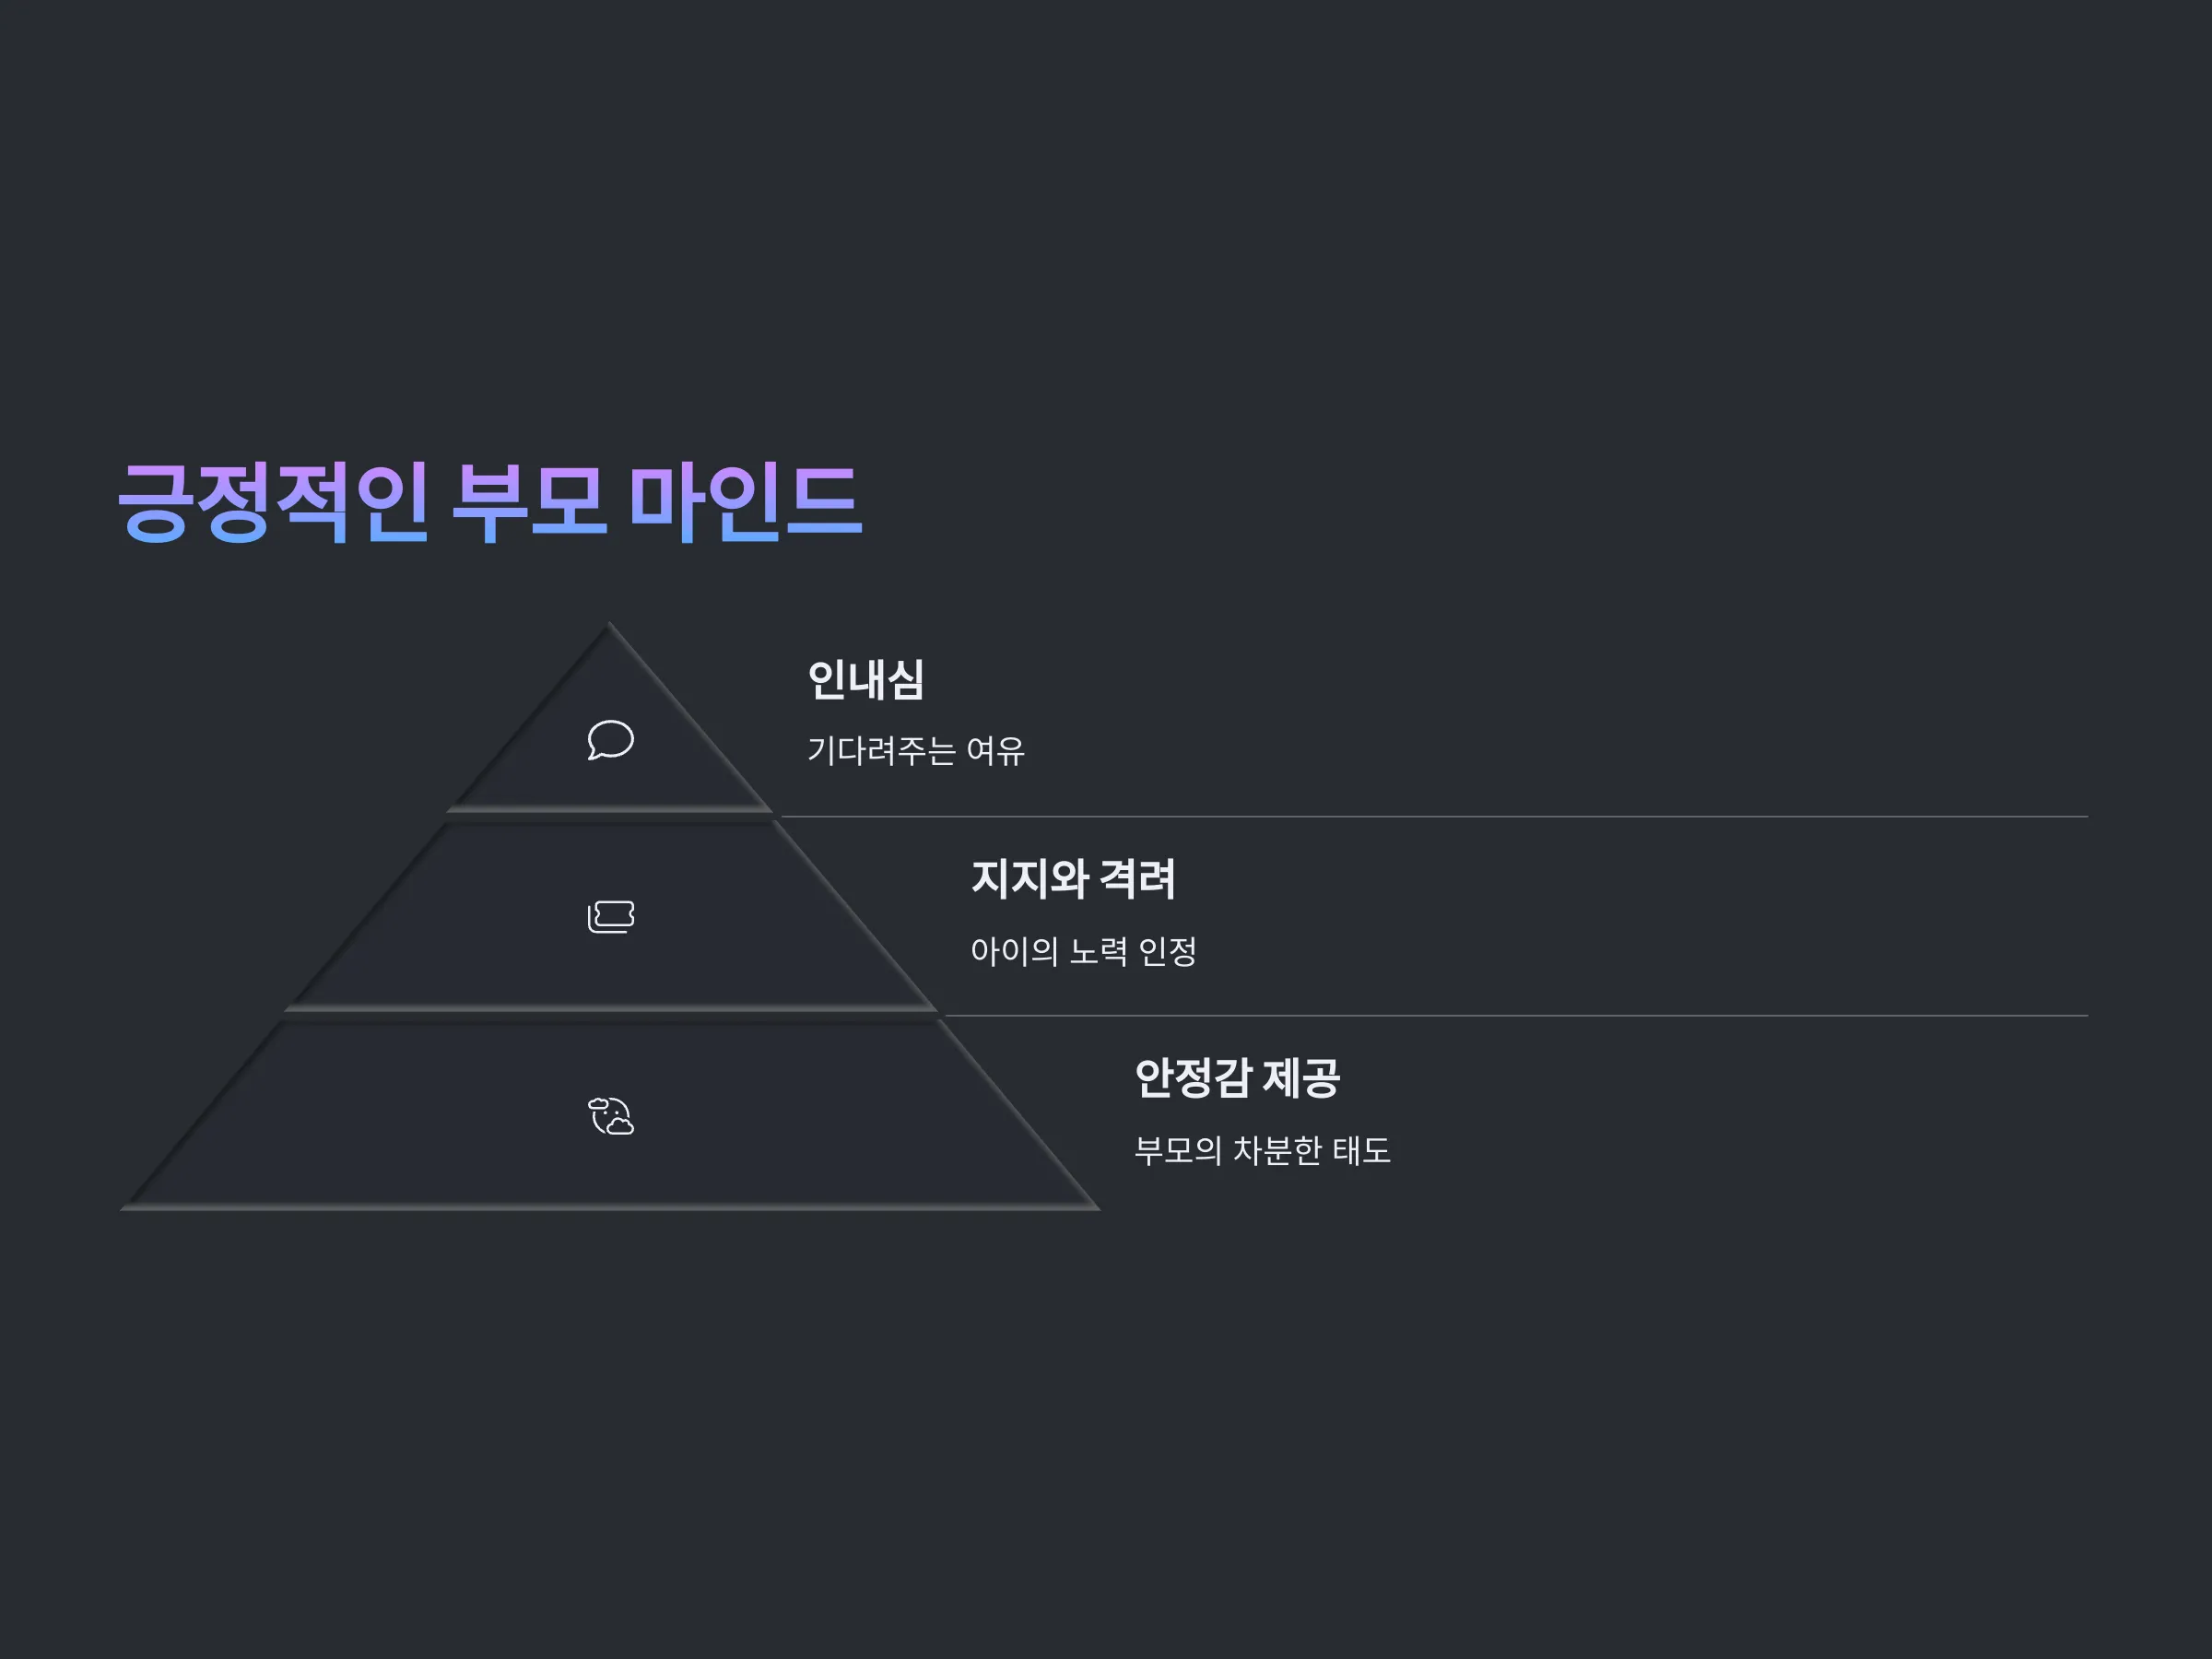
Task: Click the word 마인드 in the title
Action: coord(745,502)
